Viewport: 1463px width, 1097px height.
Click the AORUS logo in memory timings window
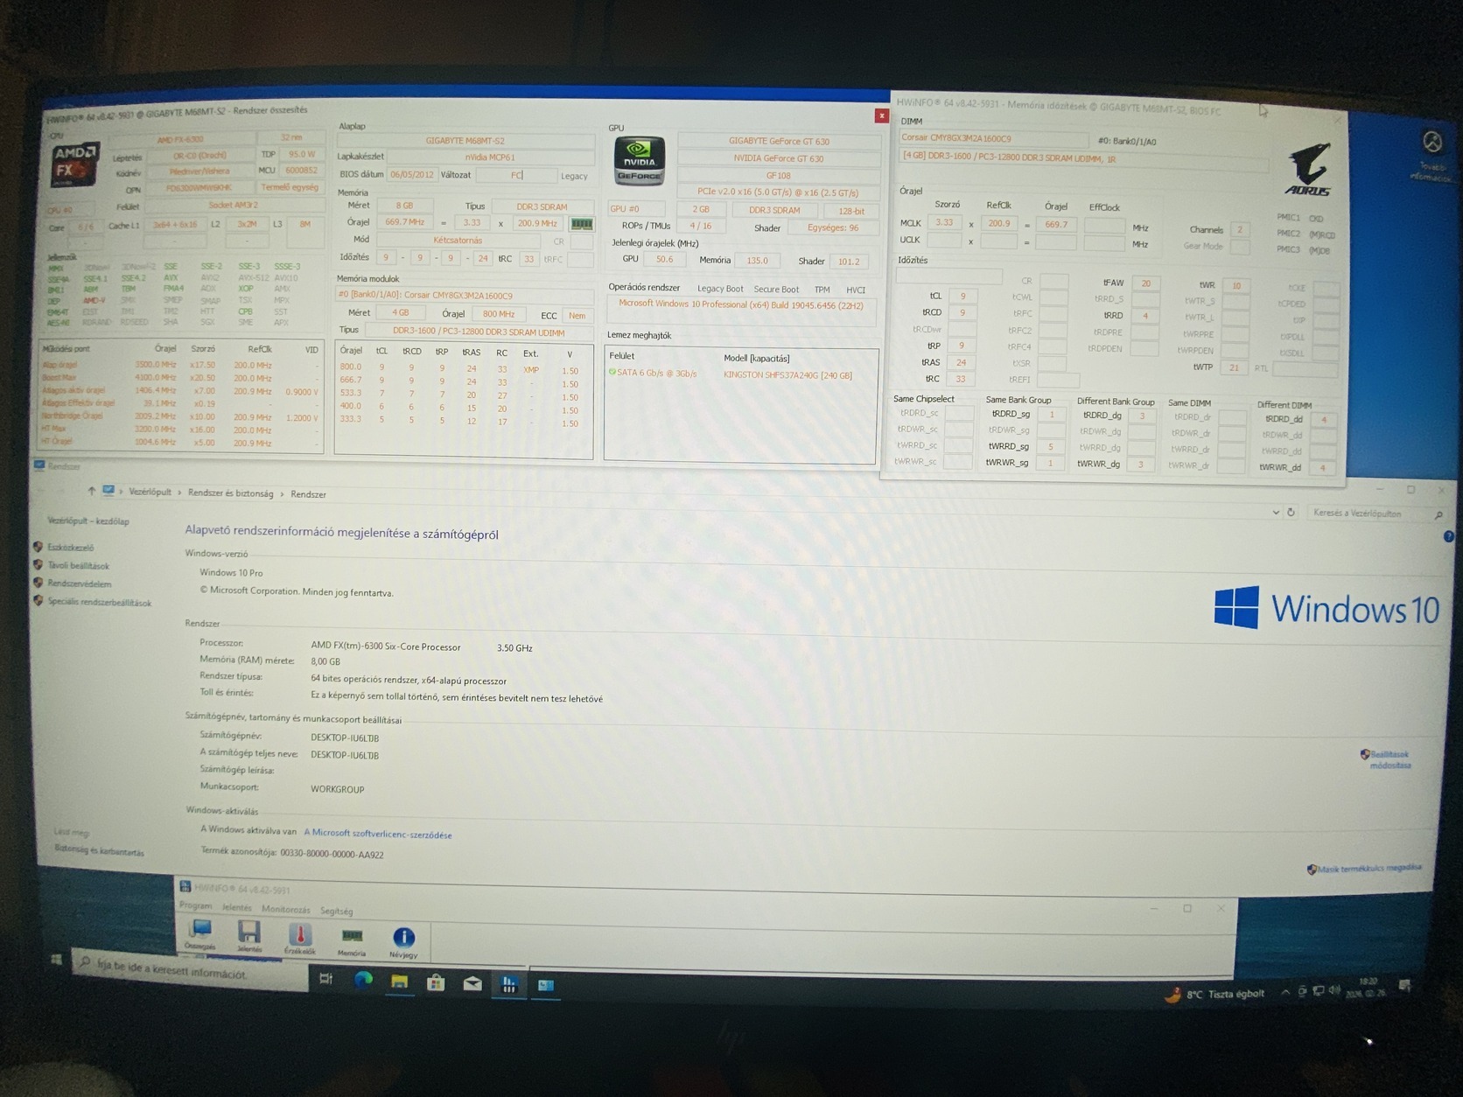1308,169
